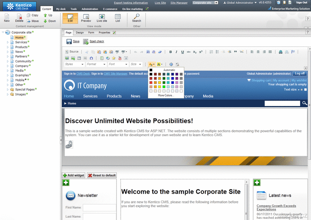Expand the Services tree node
The width and height of the screenshot is (311, 220).
point(7,42)
